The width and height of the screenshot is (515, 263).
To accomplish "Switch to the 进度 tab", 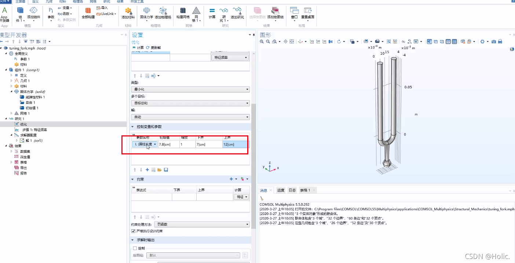I will coord(281,190).
